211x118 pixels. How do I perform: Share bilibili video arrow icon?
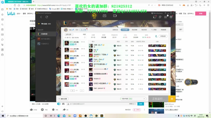[x=64, y=110]
